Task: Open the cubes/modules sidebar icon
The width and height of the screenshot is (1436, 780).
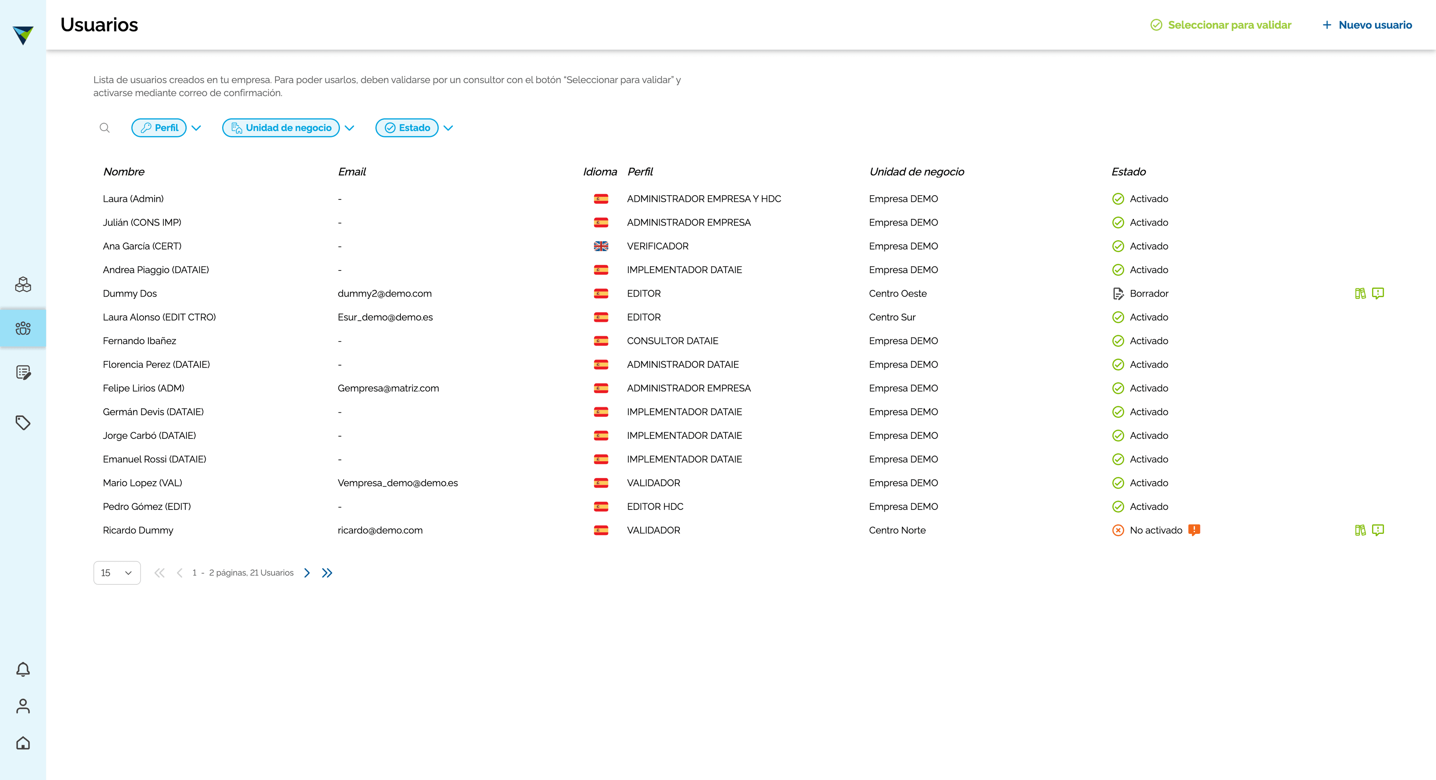Action: pyautogui.click(x=23, y=284)
